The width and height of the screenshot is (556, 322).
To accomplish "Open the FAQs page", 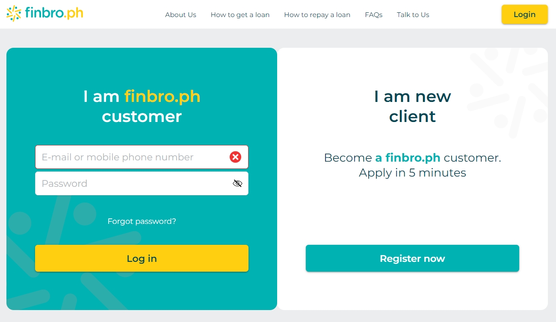I will click(x=373, y=15).
